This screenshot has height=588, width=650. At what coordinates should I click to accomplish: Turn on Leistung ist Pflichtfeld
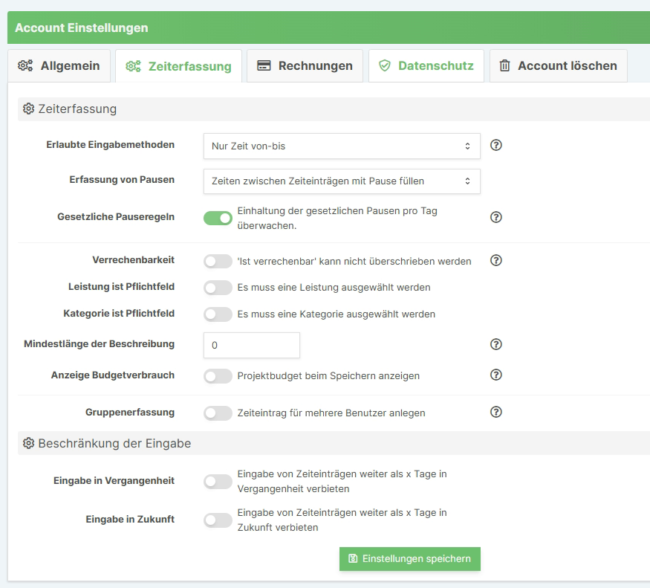coord(218,288)
